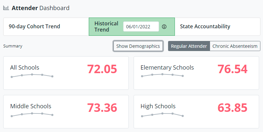
Task: Click the All Schools sparkline trend
Action: (32, 75)
